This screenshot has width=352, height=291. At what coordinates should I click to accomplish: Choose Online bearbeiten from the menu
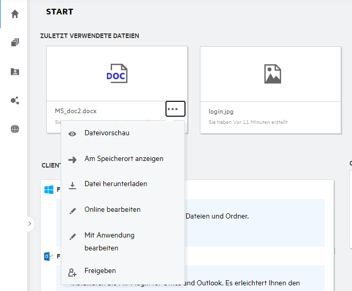[112, 210]
